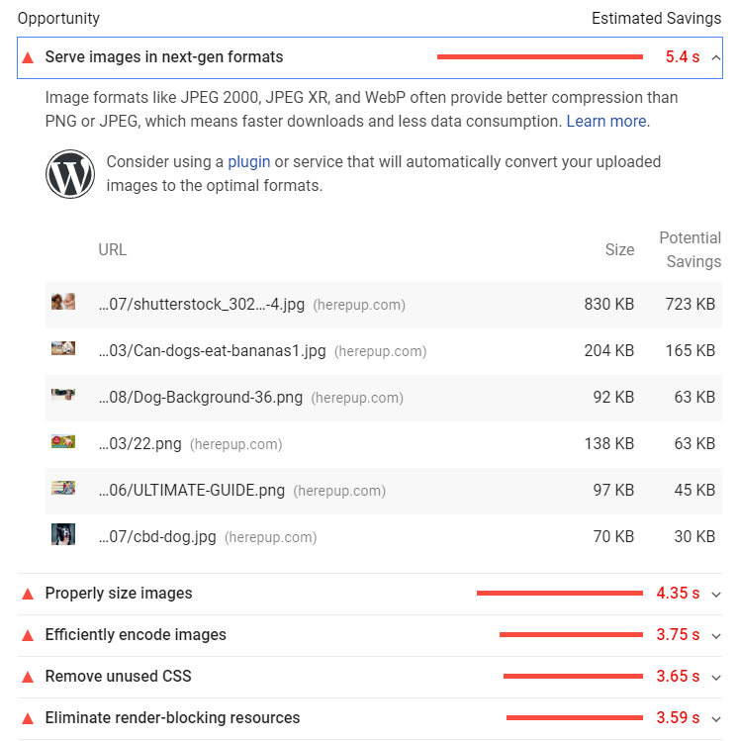Click the WordPress logo icon
738x741 pixels.
tap(70, 174)
